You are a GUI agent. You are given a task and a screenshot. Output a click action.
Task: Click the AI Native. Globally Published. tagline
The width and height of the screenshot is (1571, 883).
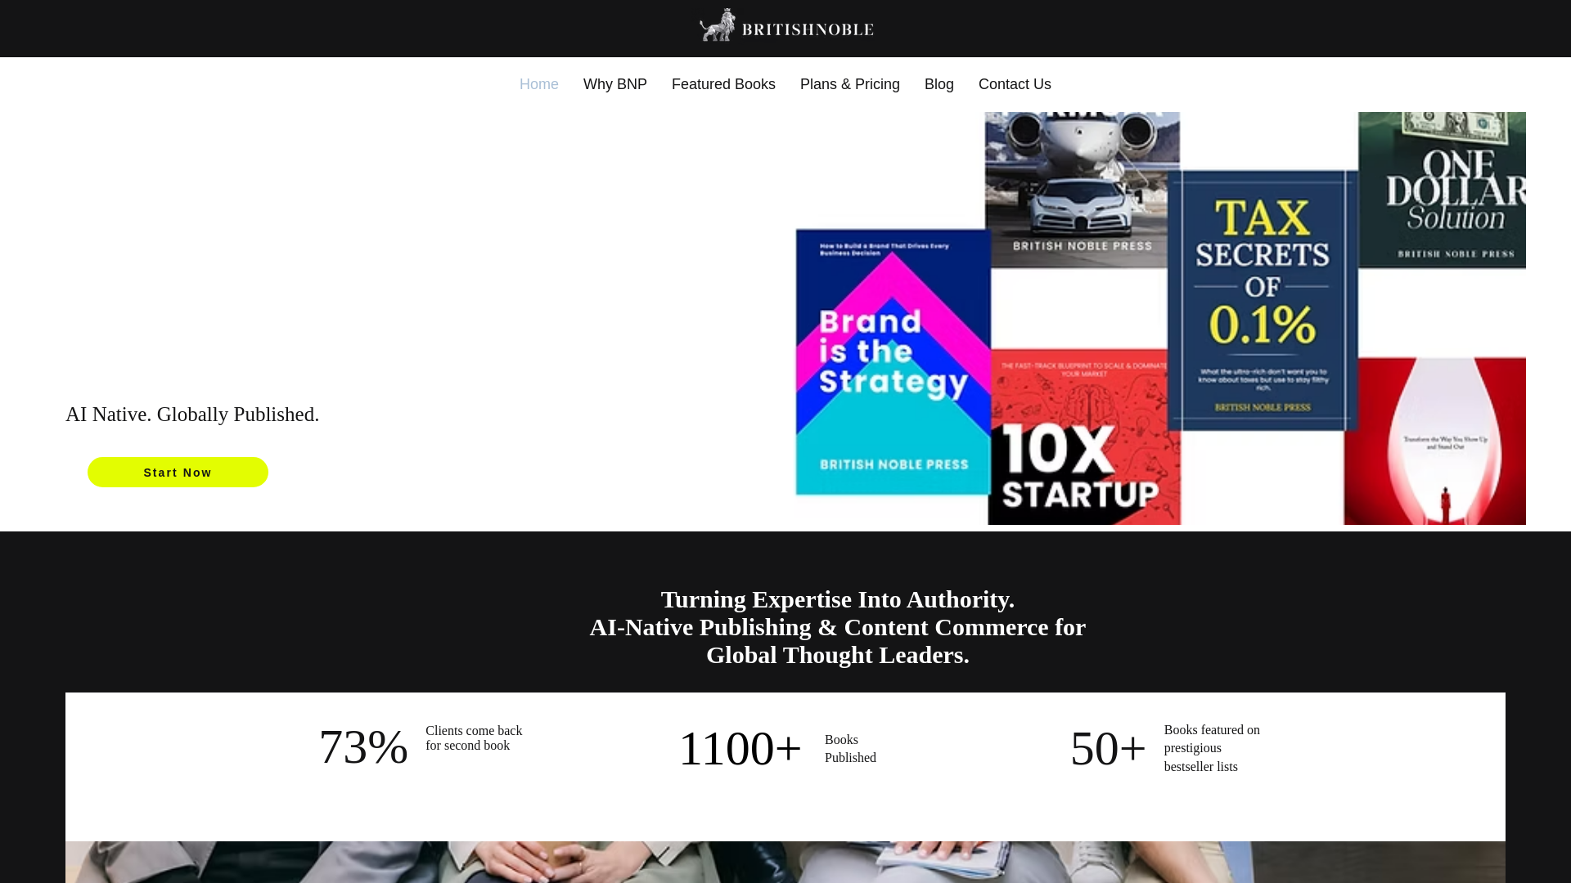click(x=192, y=415)
